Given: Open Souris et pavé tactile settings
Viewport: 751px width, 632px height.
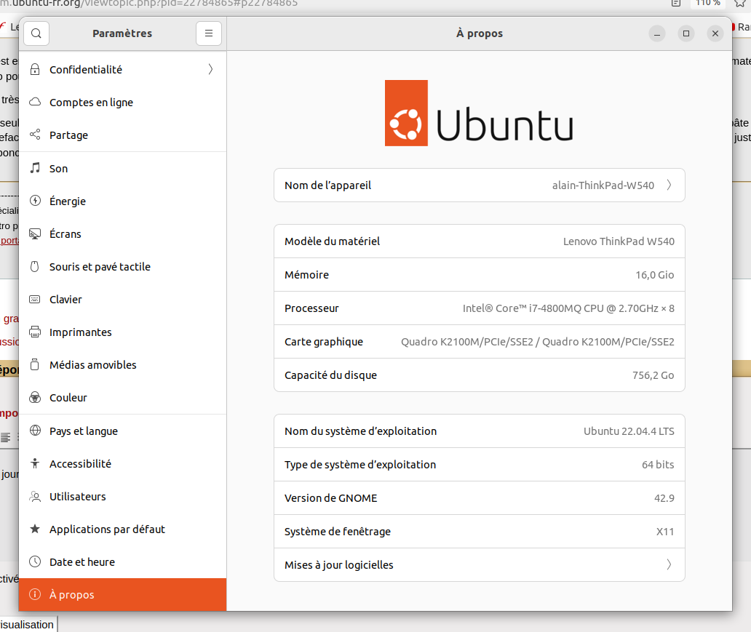Looking at the screenshot, I should pyautogui.click(x=122, y=266).
